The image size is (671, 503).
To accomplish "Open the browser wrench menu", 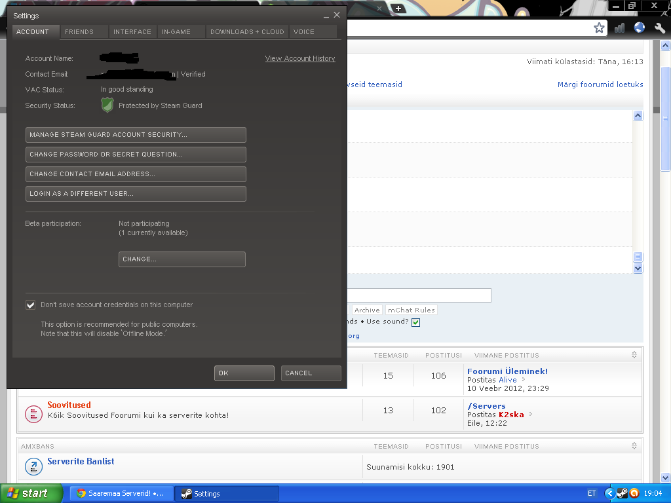I will (659, 28).
